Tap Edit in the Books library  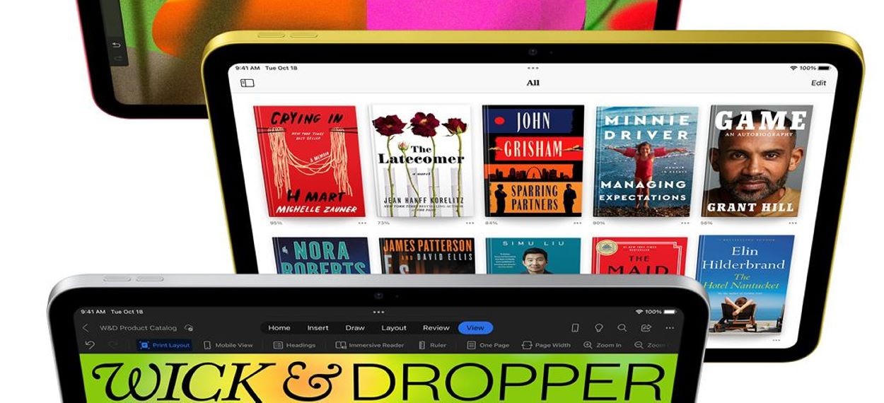[x=818, y=83]
